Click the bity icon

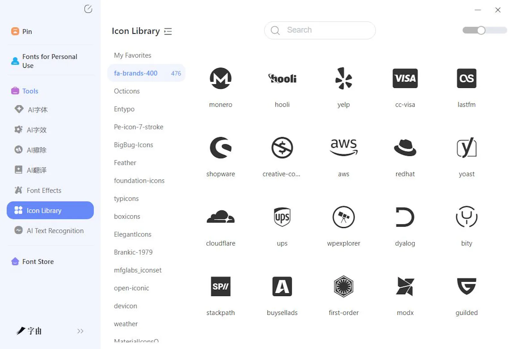point(466,217)
